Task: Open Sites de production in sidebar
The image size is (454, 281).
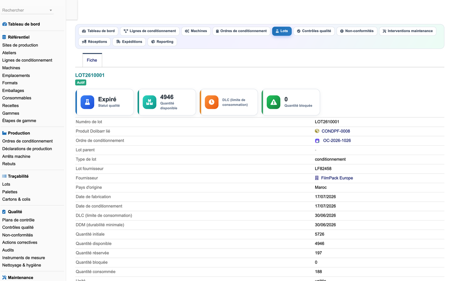Action: (20, 45)
